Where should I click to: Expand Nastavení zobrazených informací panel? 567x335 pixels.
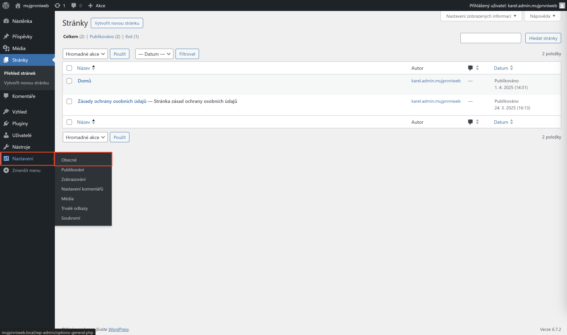pos(481,16)
